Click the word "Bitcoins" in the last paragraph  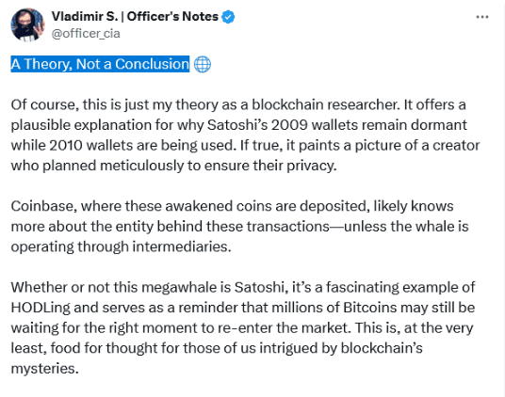coord(369,308)
